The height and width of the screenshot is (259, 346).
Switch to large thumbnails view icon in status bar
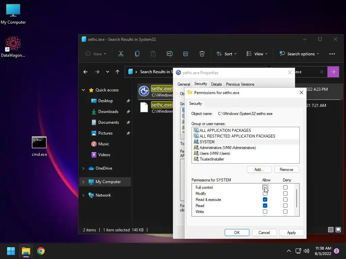[x=338, y=230]
